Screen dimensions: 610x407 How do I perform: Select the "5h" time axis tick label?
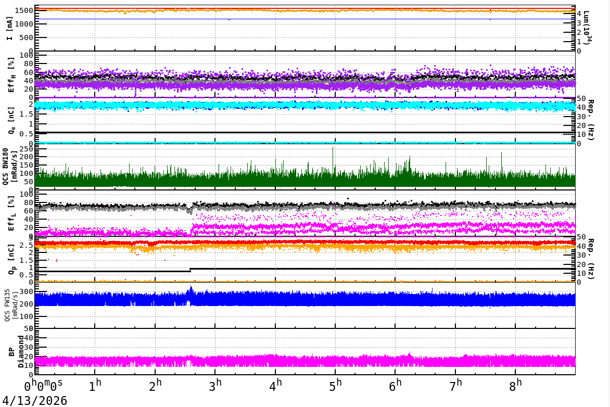point(335,385)
